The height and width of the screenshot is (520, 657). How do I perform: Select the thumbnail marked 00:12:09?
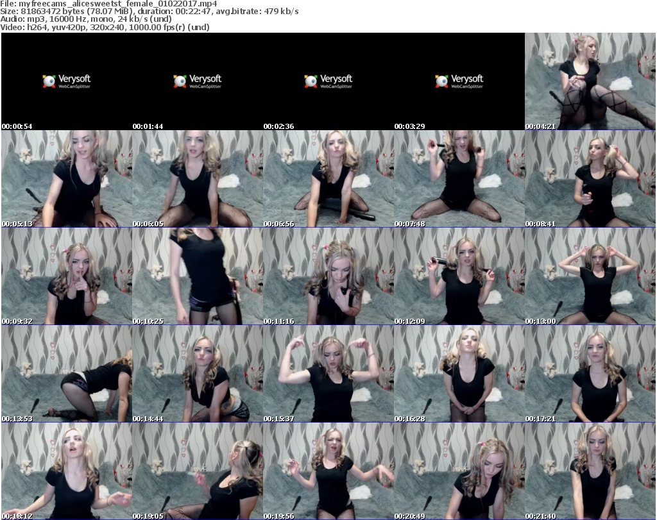click(x=459, y=276)
